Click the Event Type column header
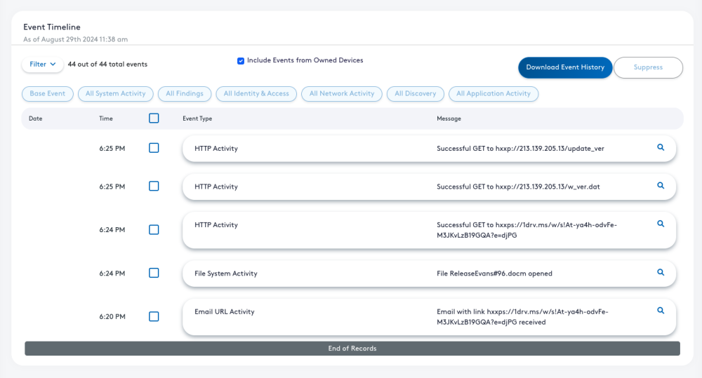This screenshot has height=378, width=702. 197,119
